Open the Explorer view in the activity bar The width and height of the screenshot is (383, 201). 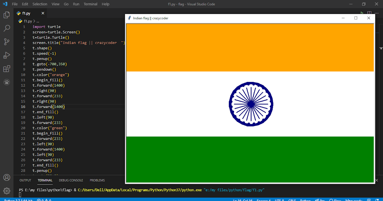(7, 15)
